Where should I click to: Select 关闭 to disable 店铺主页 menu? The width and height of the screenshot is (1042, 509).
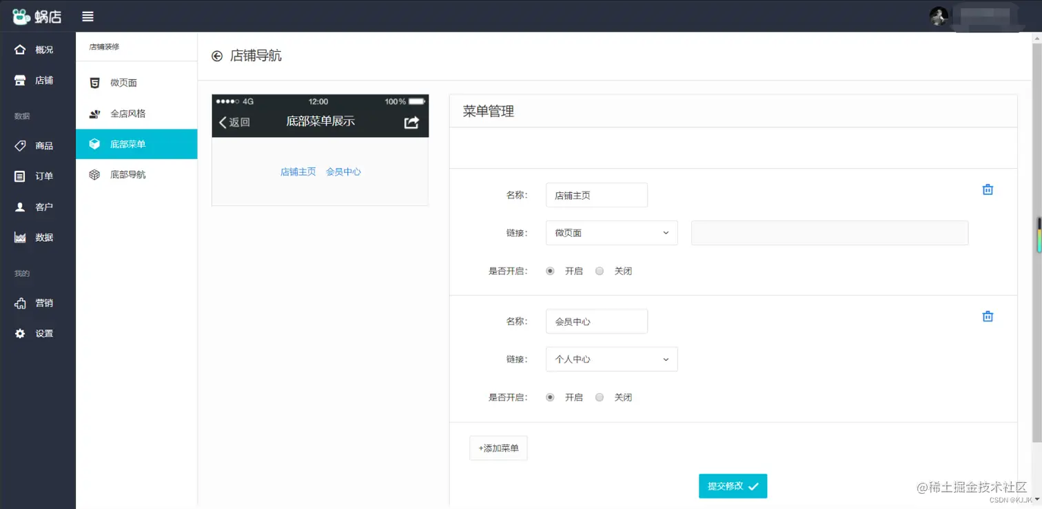pos(599,271)
